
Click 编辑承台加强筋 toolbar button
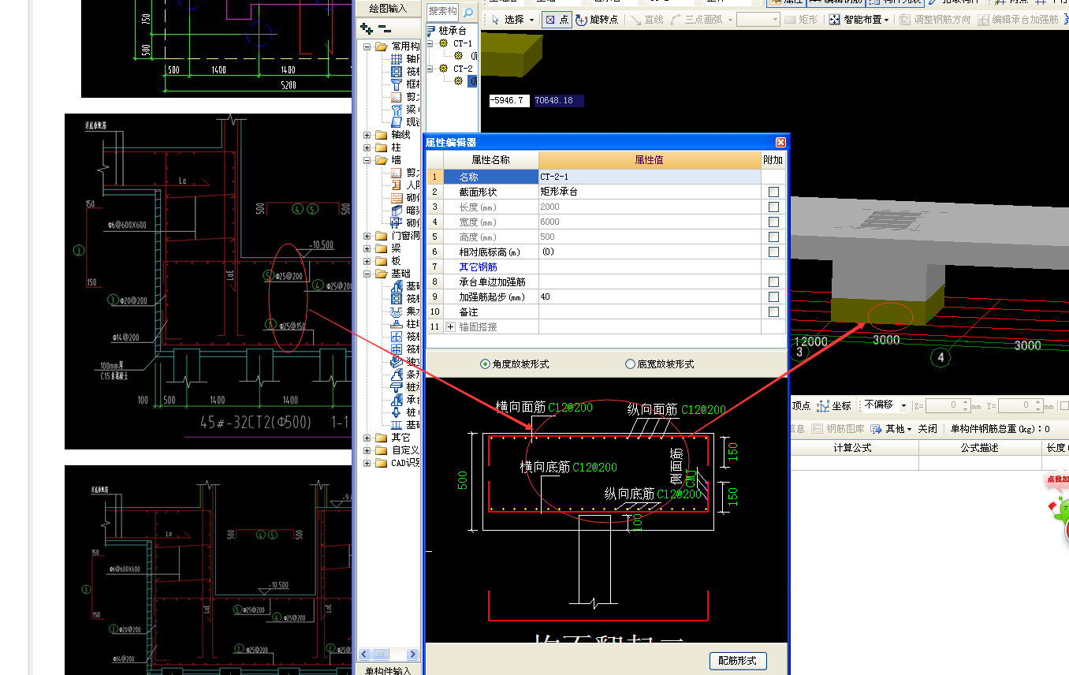pos(1019,20)
